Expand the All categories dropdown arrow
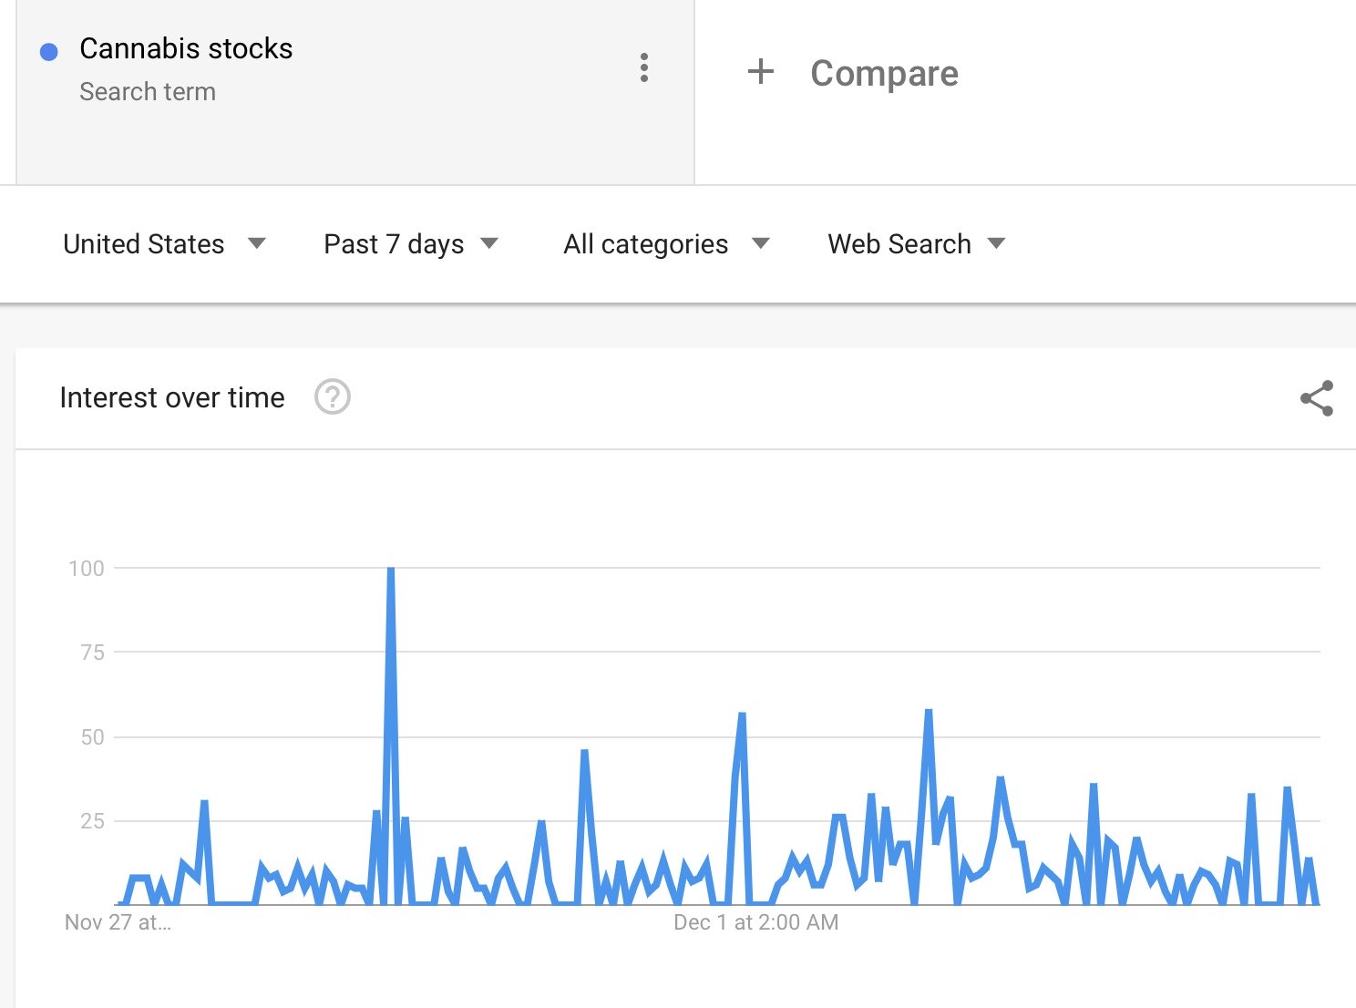The width and height of the screenshot is (1356, 1008). (x=761, y=243)
